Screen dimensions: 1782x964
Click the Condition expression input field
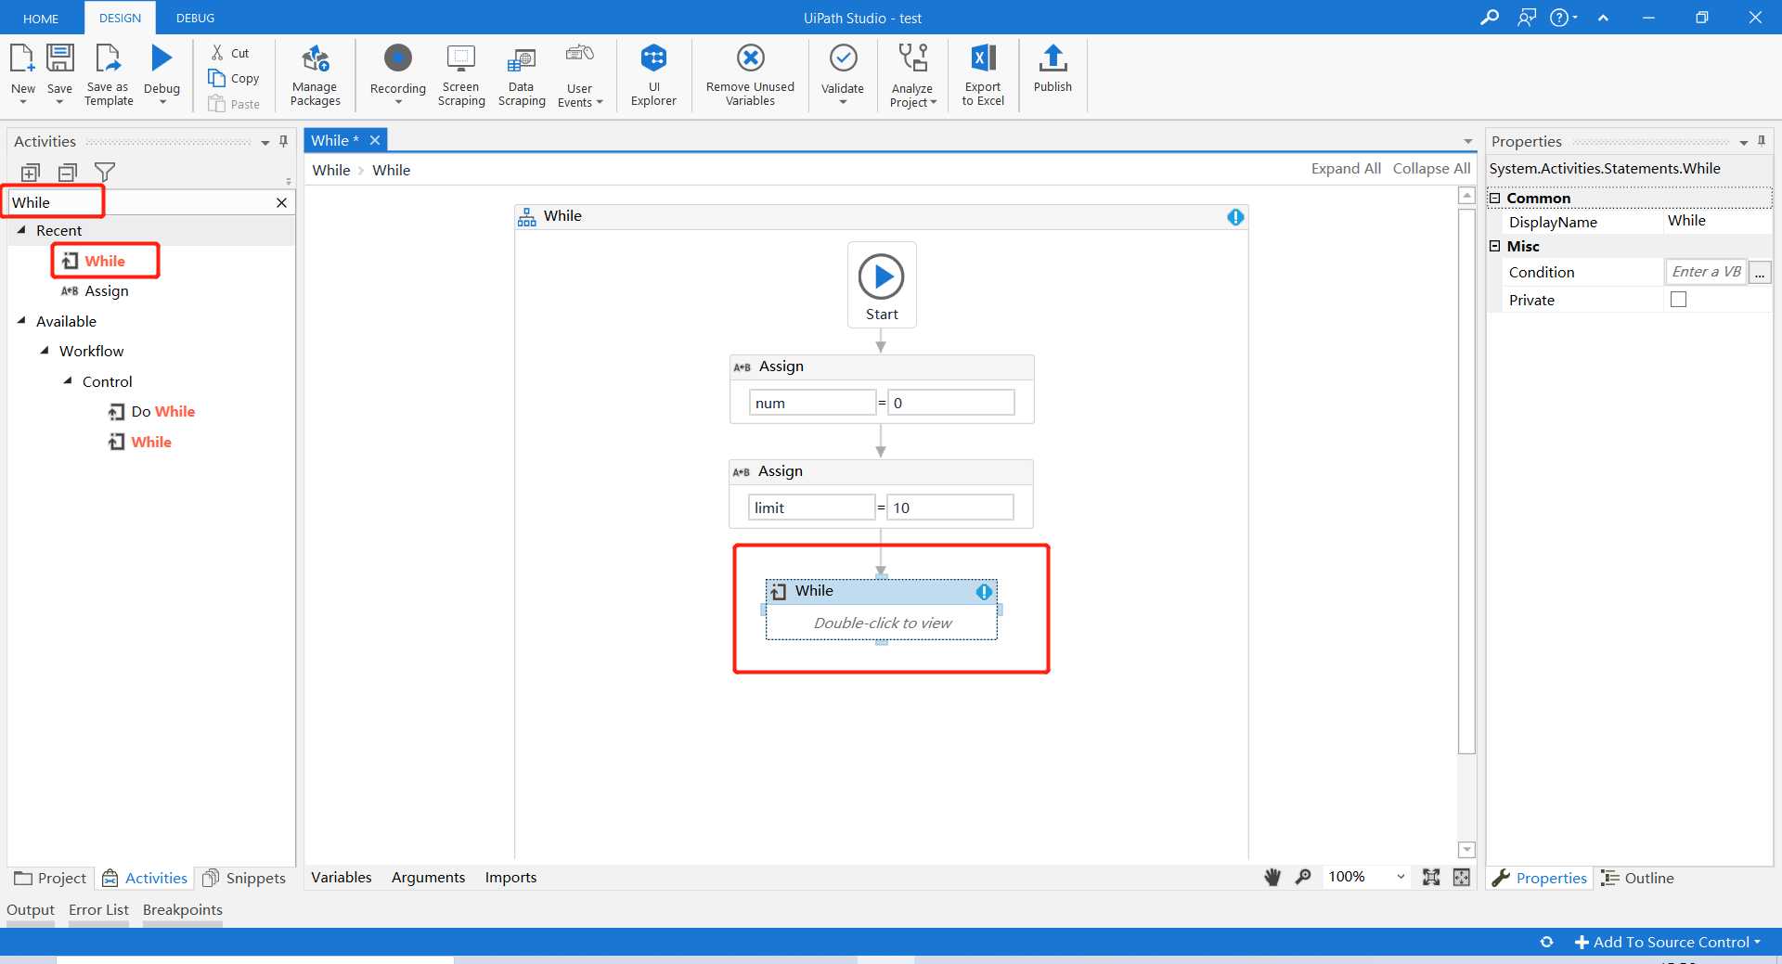click(1706, 272)
